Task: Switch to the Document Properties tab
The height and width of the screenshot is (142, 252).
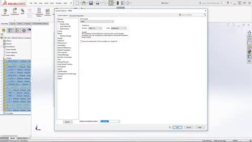Action: pyautogui.click(x=76, y=16)
